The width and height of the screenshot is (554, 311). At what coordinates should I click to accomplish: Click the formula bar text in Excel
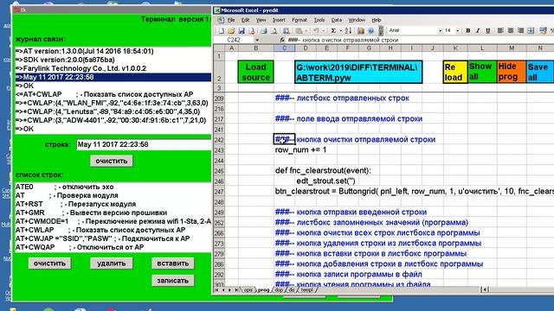coord(343,40)
